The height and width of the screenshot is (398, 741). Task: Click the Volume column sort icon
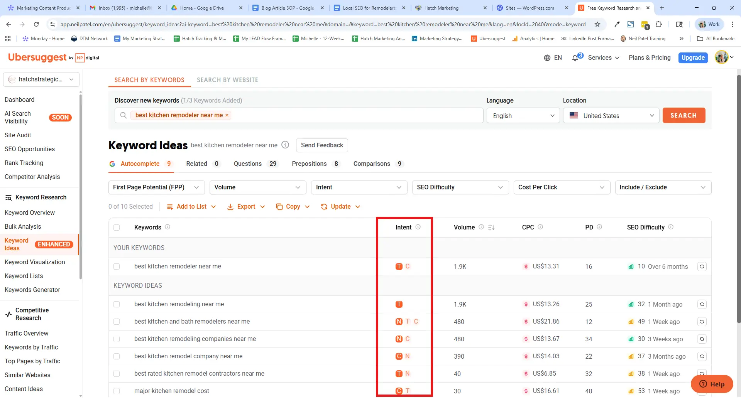click(x=491, y=228)
